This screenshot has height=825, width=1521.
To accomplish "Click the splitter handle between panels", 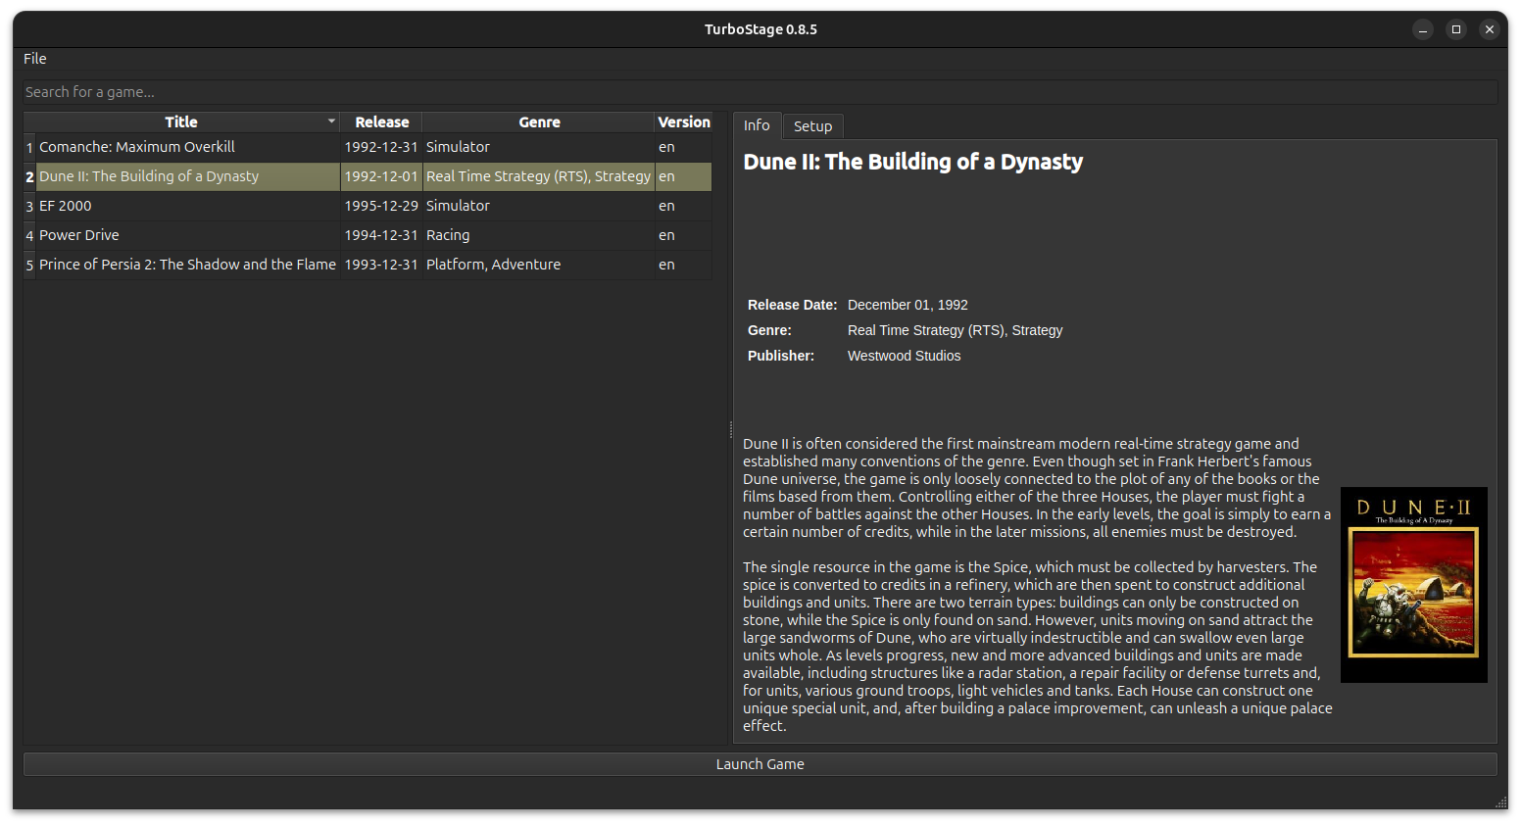I will tap(730, 429).
